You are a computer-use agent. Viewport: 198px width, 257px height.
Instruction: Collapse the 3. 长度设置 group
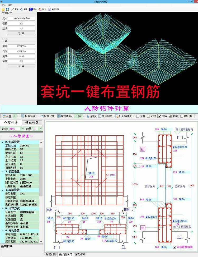point(3,171)
